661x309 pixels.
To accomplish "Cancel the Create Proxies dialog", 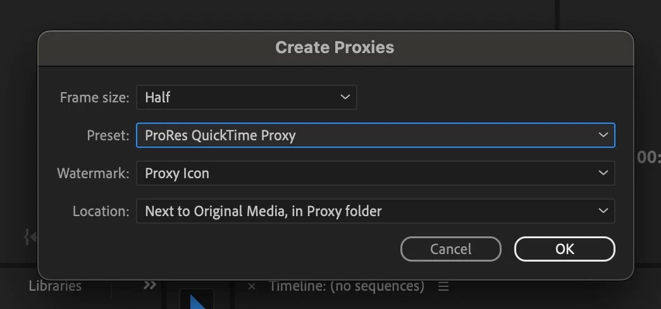I will (x=450, y=249).
